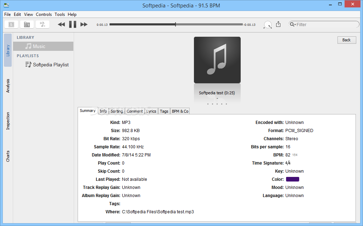Open the Help menu
This screenshot has height=226, width=363.
coord(72,14)
